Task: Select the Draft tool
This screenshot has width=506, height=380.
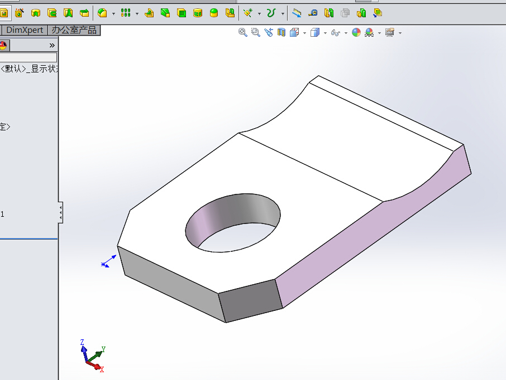Action: 165,13
